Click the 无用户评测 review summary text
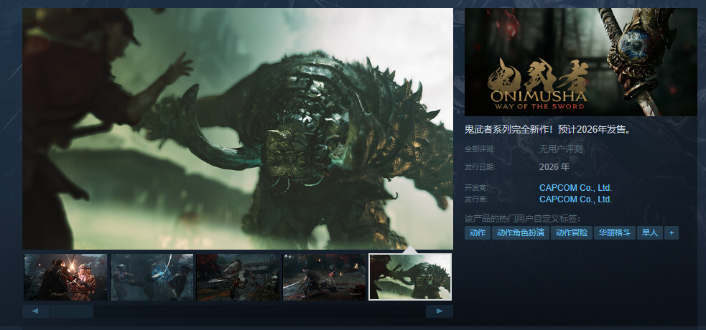The height and width of the screenshot is (330, 706). (x=560, y=149)
